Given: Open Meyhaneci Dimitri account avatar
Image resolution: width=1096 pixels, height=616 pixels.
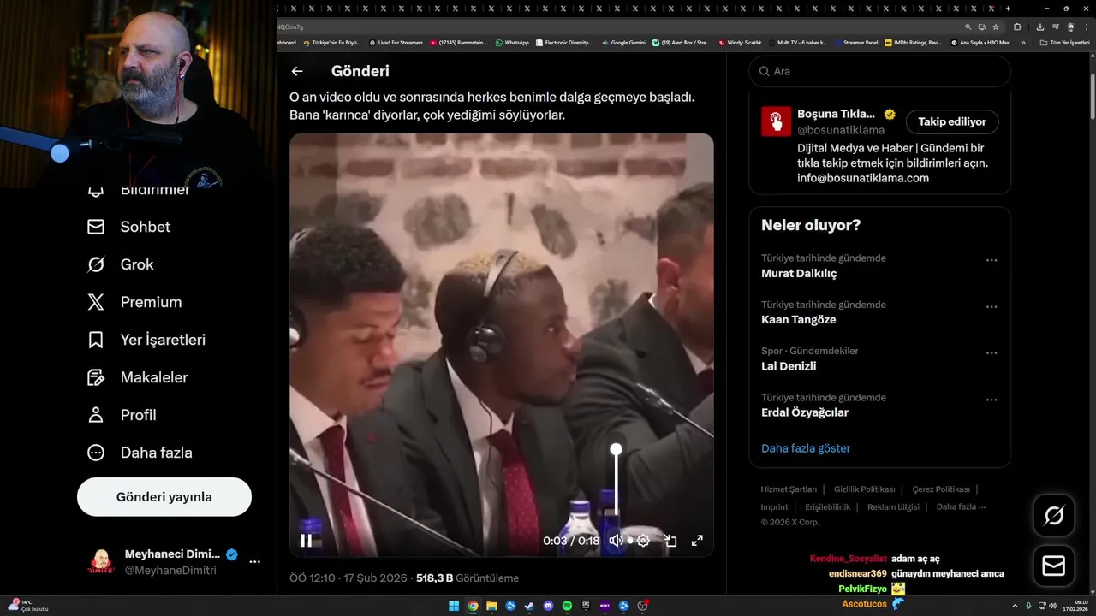Looking at the screenshot, I should pyautogui.click(x=101, y=562).
